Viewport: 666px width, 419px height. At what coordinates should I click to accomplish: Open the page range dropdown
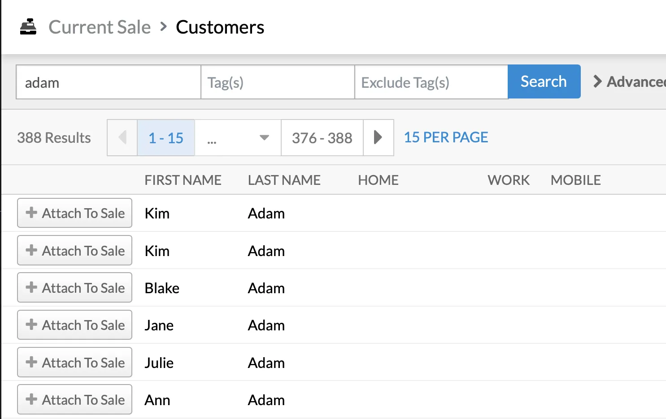(238, 137)
